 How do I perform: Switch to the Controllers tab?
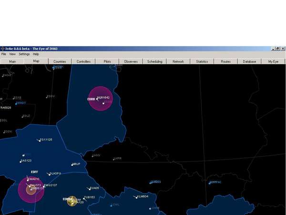point(83,62)
